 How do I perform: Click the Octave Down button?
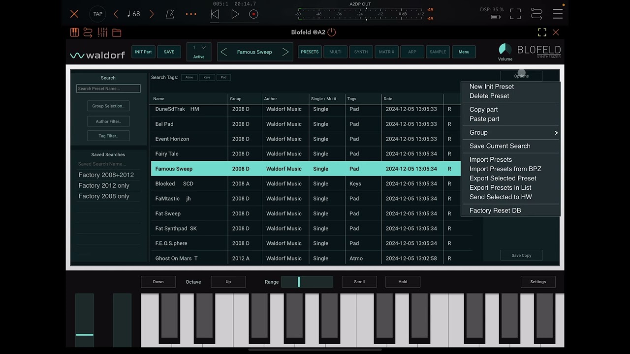[x=158, y=282]
